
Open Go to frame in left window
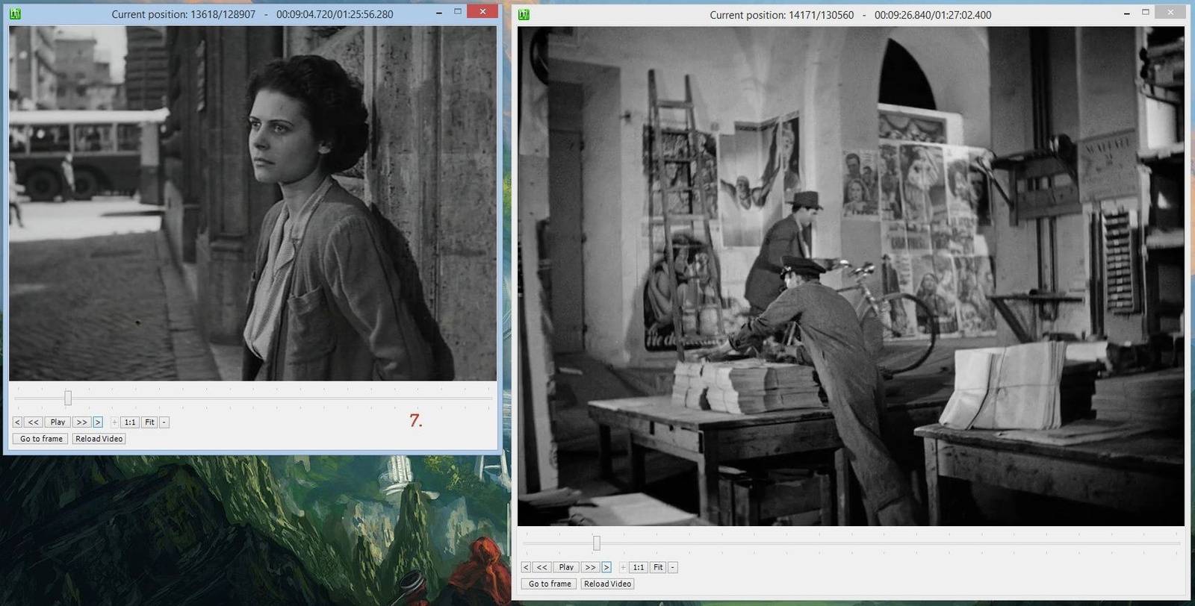coord(41,439)
